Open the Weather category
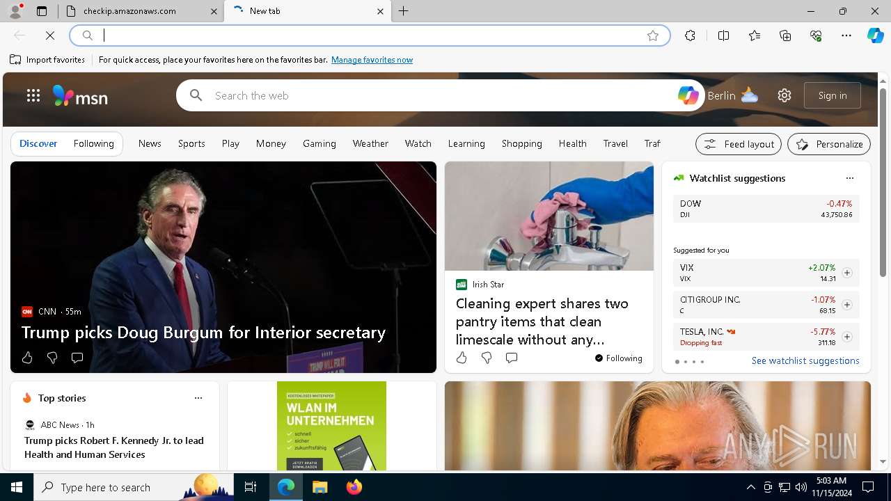 370,143
